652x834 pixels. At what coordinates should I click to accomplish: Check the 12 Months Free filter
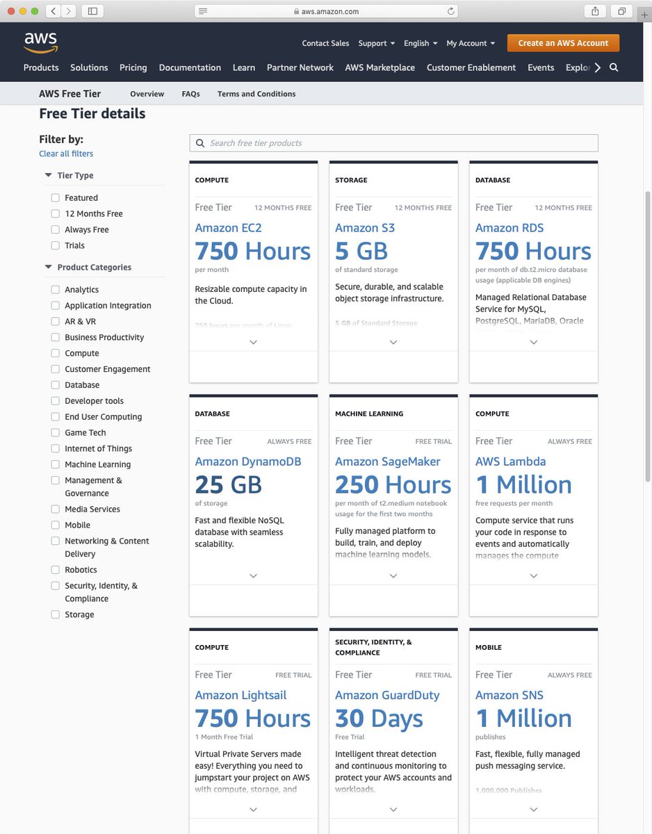pyautogui.click(x=56, y=213)
